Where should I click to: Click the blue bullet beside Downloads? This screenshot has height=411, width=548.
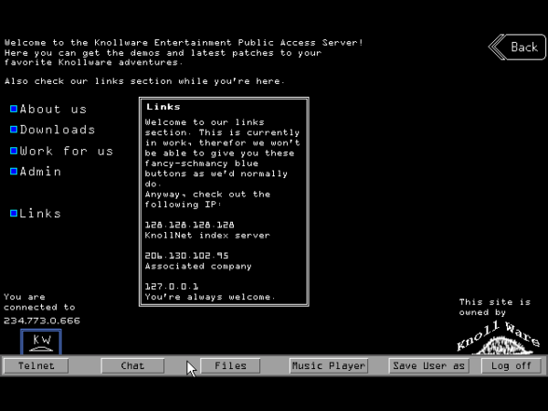tap(14, 130)
